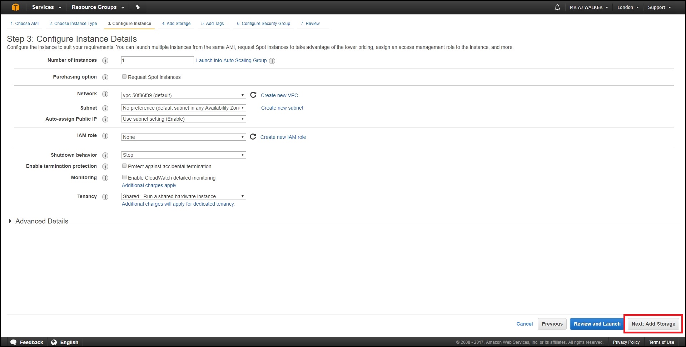Enable CloudWatch detailed monitoring
686x347 pixels.
point(124,177)
